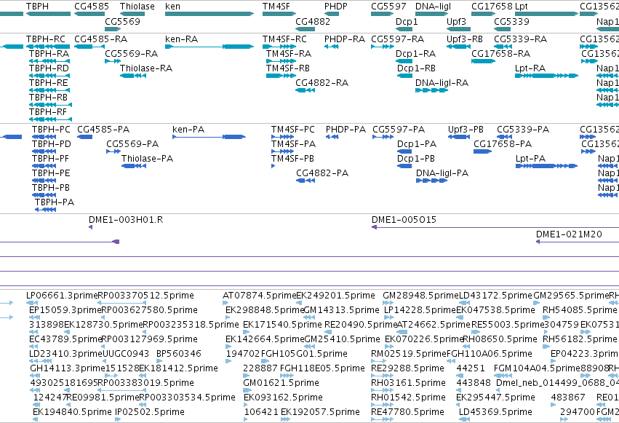
Task: Select the CG4882 gene label
Action: tap(313, 21)
